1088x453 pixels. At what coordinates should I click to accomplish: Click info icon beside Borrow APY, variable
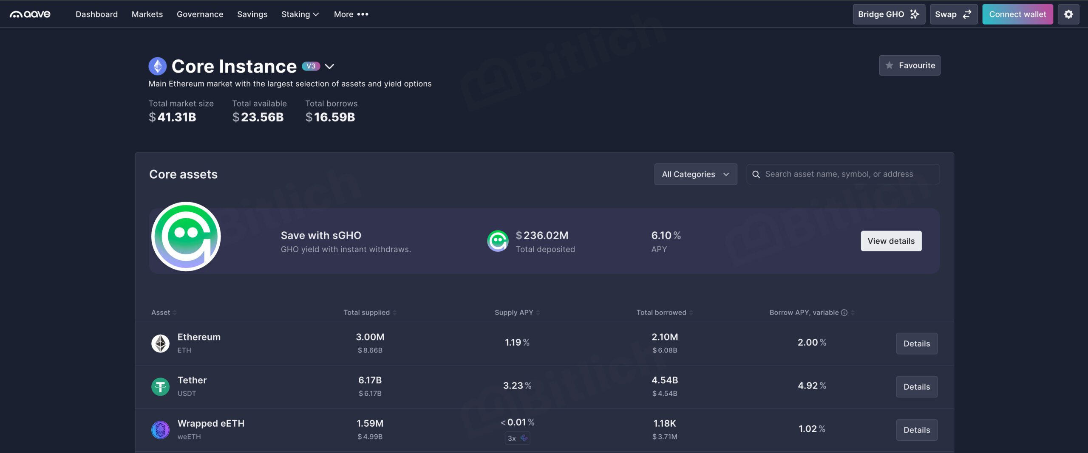tap(844, 313)
